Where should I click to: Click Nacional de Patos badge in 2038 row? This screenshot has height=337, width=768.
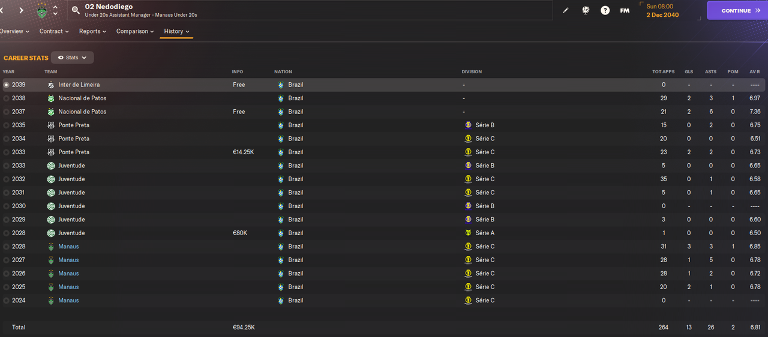(51, 98)
